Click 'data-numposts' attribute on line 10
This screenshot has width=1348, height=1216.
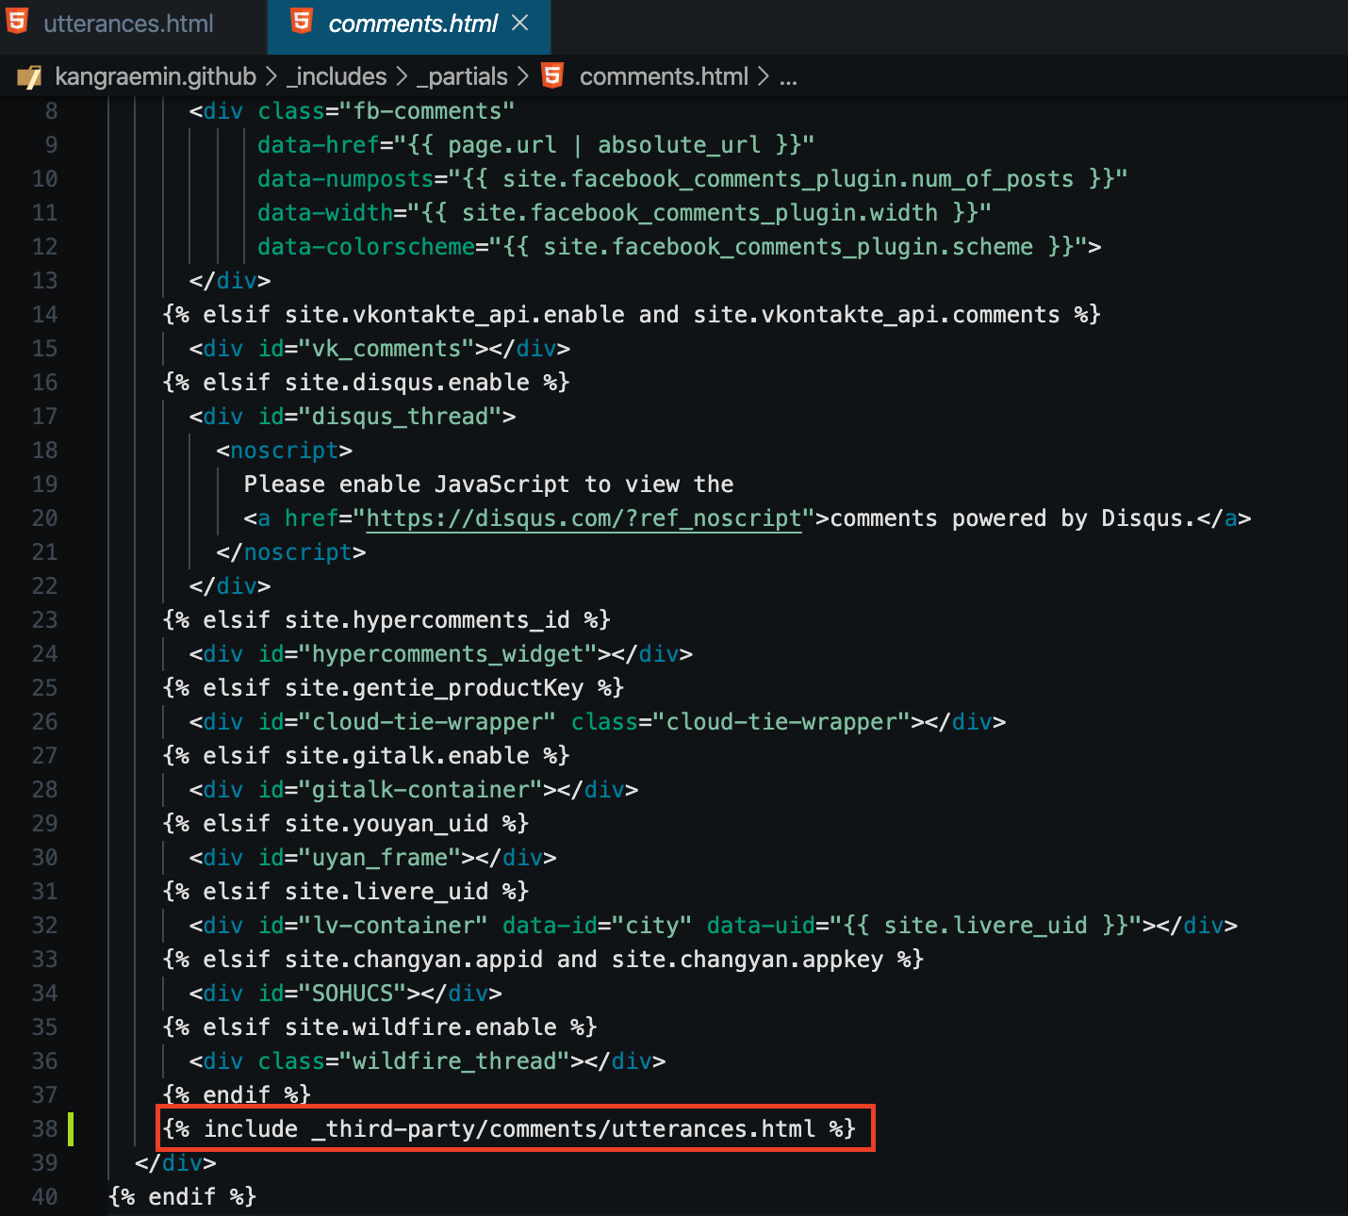tap(346, 179)
